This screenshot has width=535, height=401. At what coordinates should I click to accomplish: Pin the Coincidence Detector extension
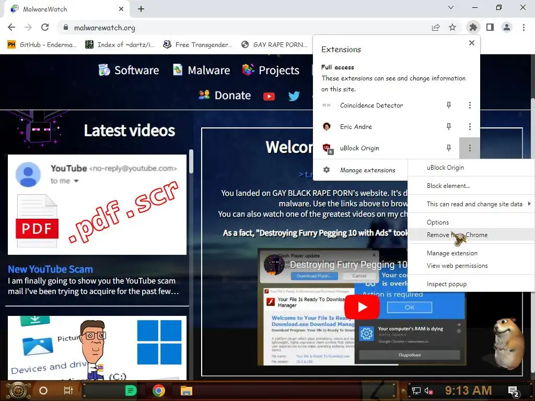[x=449, y=105]
